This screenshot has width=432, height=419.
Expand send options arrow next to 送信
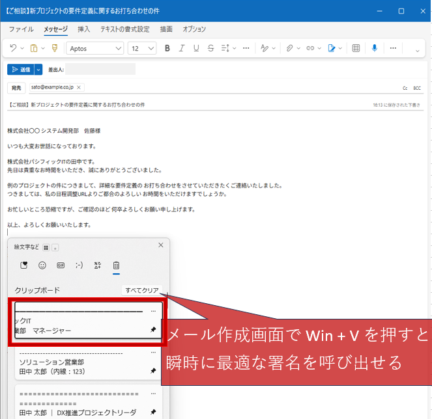click(38, 69)
